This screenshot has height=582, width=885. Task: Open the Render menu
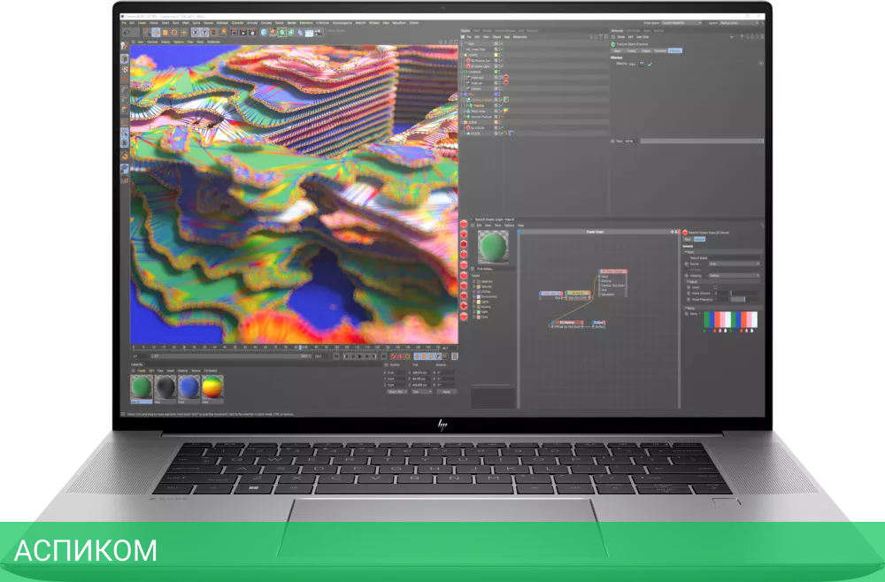pyautogui.click(x=292, y=23)
